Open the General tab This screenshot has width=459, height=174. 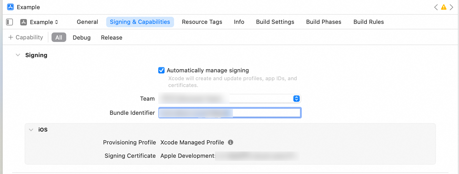point(87,22)
